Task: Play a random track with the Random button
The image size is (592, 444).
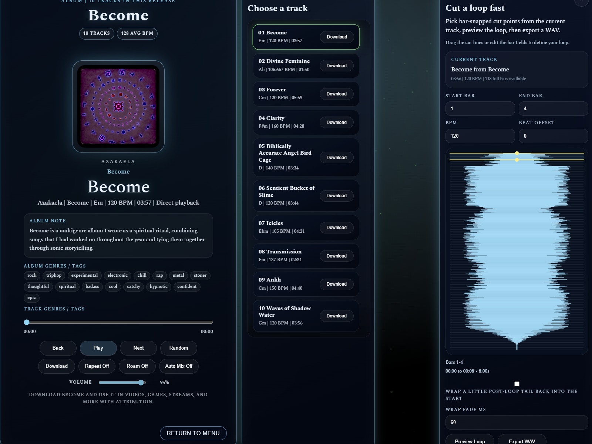Action: click(178, 348)
